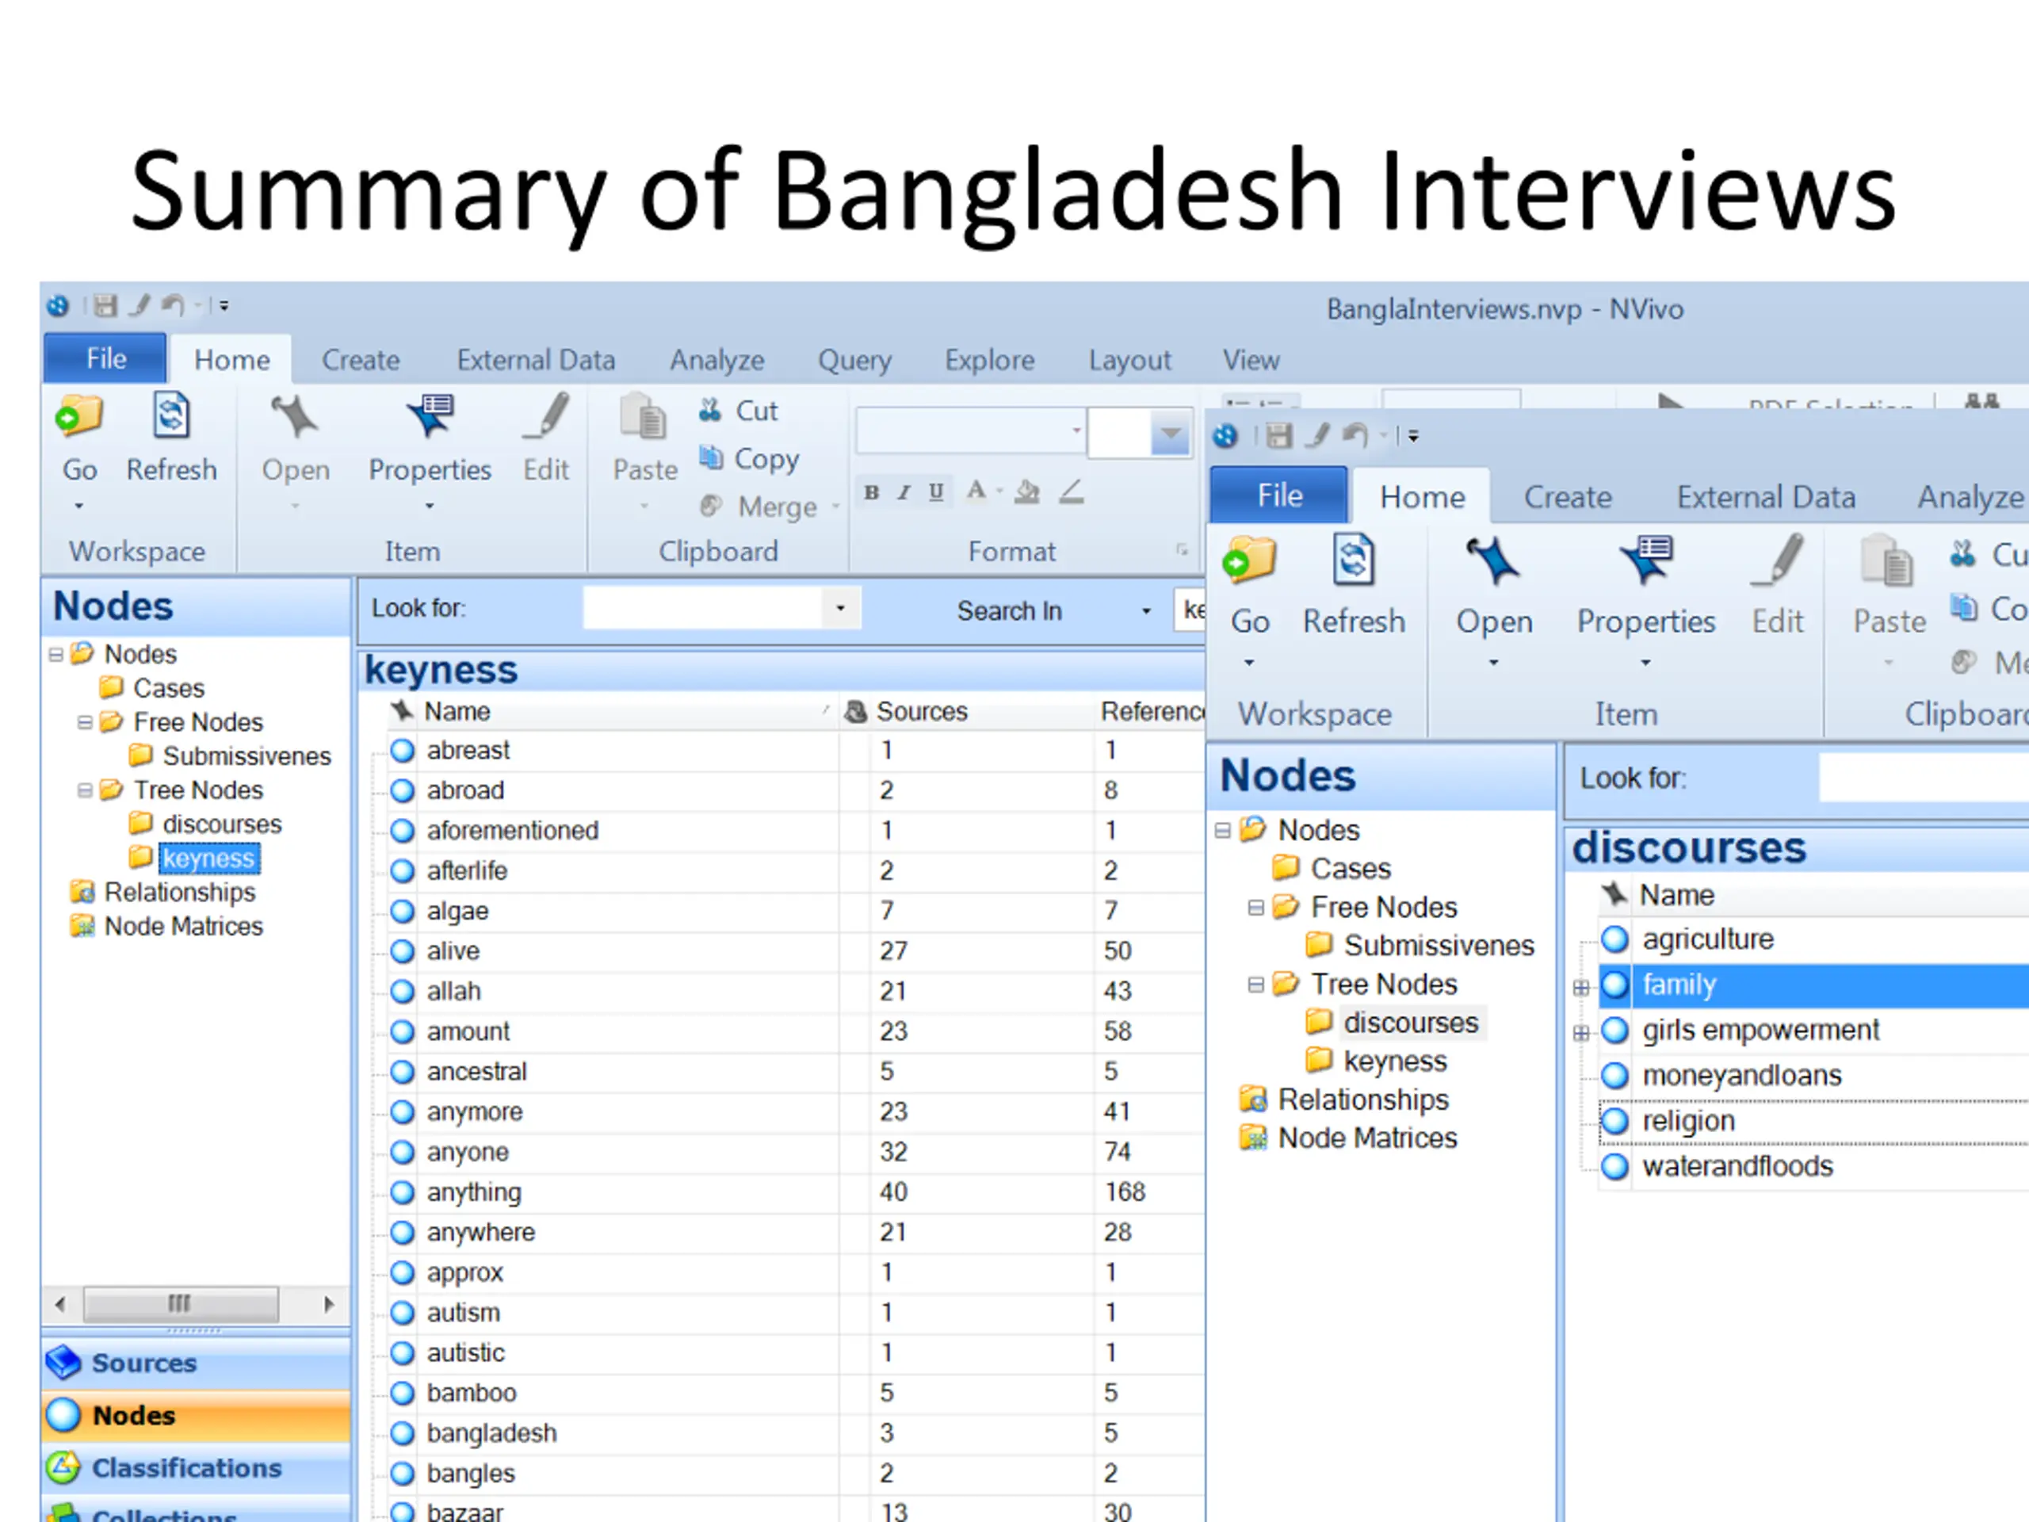Open the Classifications navigation pane
The image size is (2029, 1522).
point(196,1468)
